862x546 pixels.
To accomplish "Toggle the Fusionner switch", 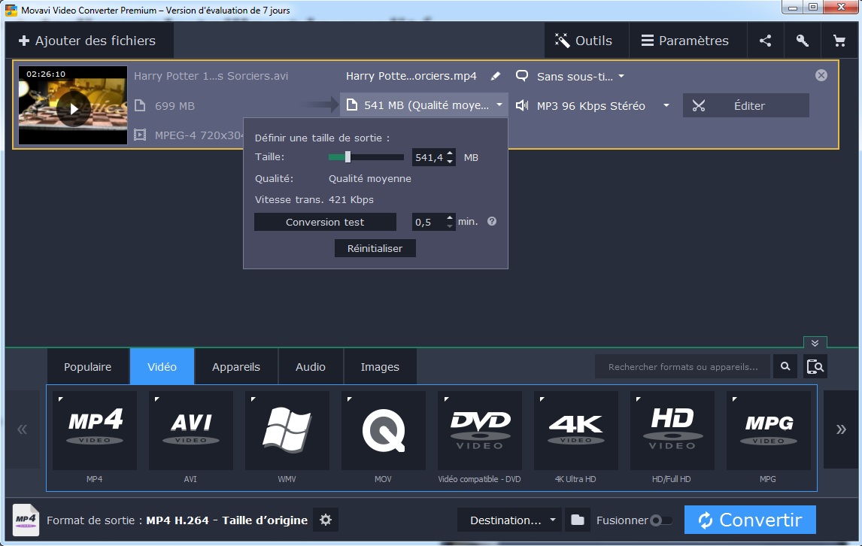I will [x=660, y=520].
